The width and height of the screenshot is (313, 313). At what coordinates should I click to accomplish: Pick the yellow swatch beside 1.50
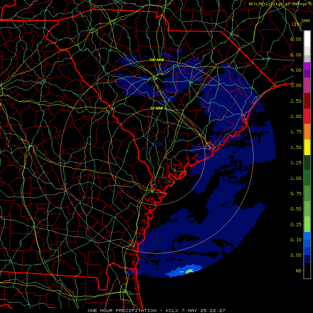(307, 147)
